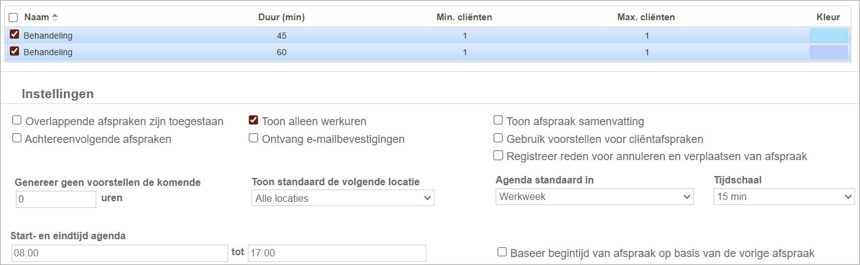Sort table by Naam column arrow
This screenshot has width=860, height=265.
pos(55,18)
